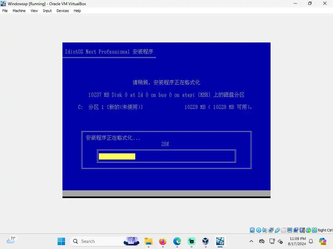Show hidden system tray icons
Image resolution: width=333 pixels, height=249 pixels.
coord(251,241)
